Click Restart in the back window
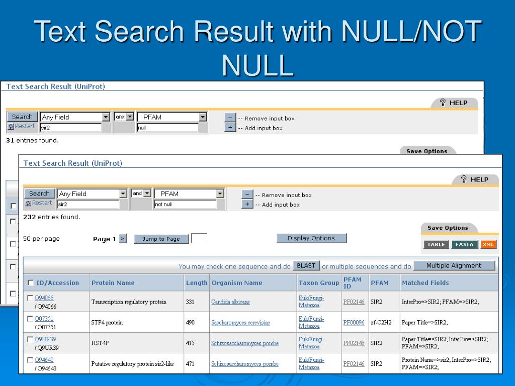515x386 pixels. pyautogui.click(x=21, y=126)
